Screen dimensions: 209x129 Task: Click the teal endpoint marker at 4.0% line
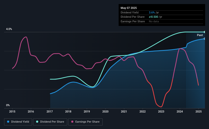205,32
